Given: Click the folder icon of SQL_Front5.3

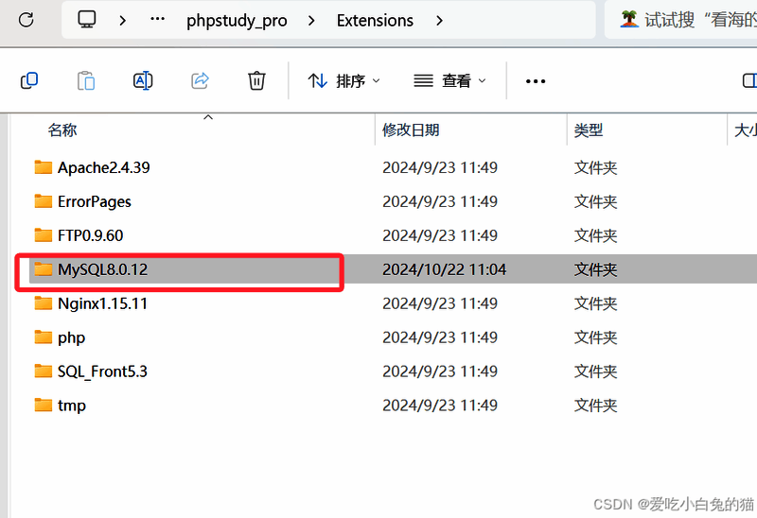Looking at the screenshot, I should tap(43, 371).
